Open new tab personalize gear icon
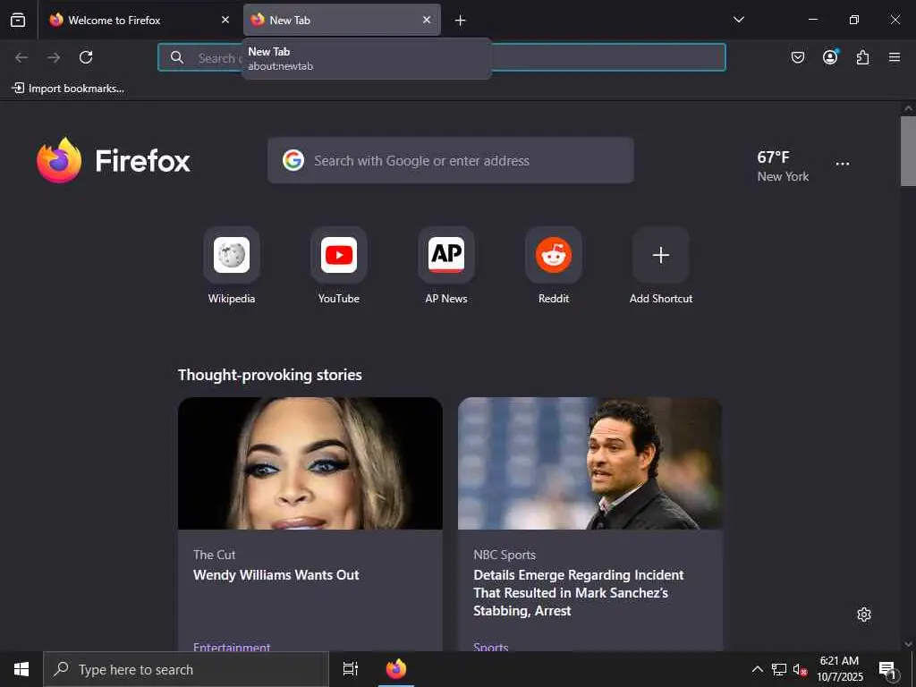 pyautogui.click(x=864, y=615)
